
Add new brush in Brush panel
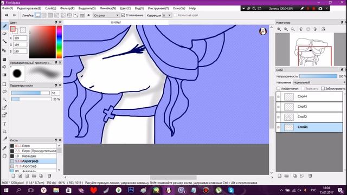click(x=14, y=175)
